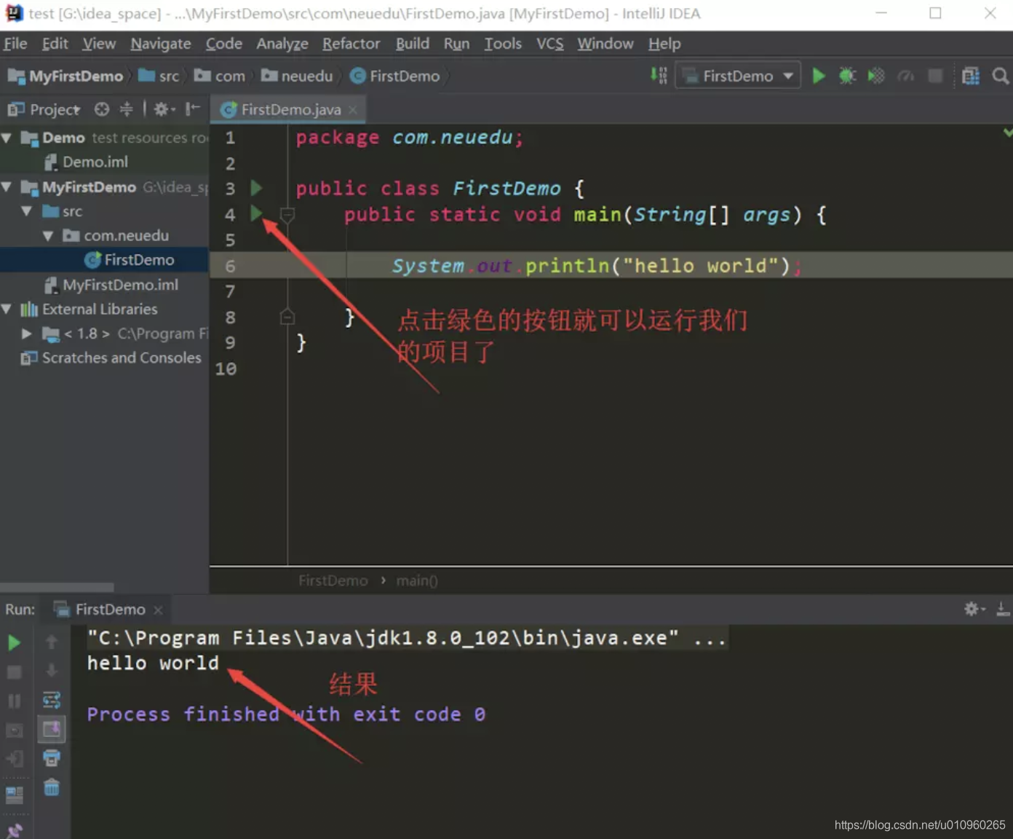Click the main() breadcrumb below the editor

coord(417,580)
